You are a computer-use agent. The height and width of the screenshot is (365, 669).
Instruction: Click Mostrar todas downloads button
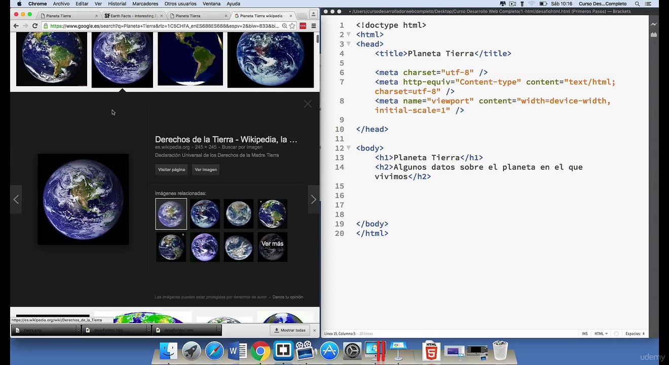290,330
